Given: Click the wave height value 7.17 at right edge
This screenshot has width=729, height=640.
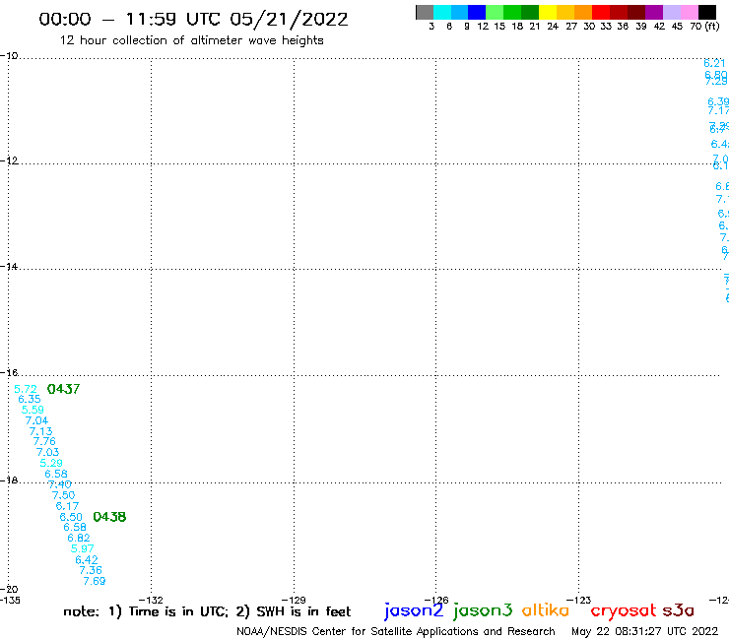Looking at the screenshot, I should tap(718, 110).
